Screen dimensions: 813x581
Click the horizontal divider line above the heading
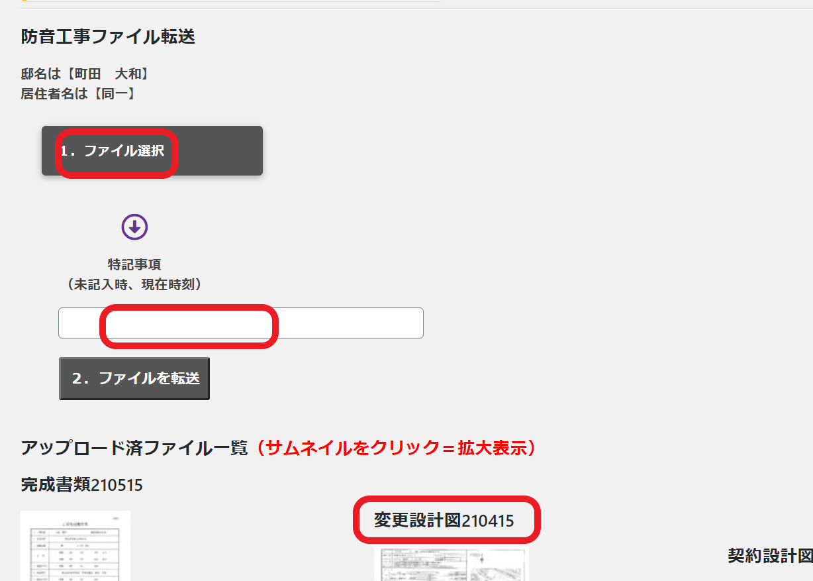596,9
